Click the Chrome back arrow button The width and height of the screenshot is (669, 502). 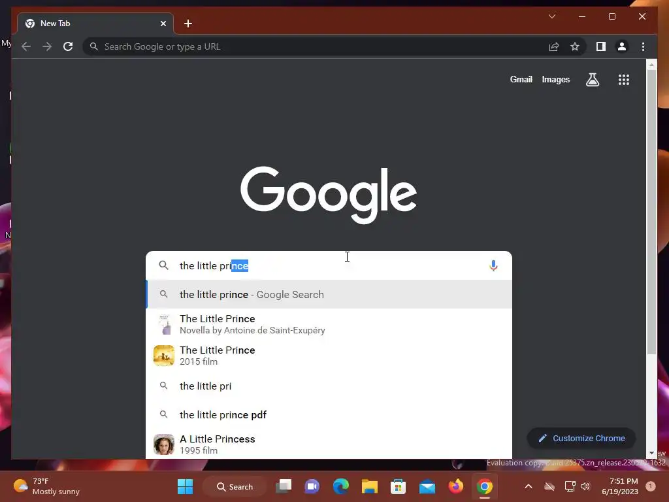coord(26,46)
